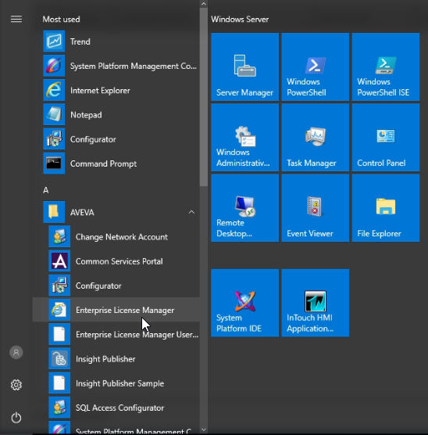This screenshot has height=435, width=428.
Task: Select Insight Publisher Sample label
Action: [x=120, y=383]
